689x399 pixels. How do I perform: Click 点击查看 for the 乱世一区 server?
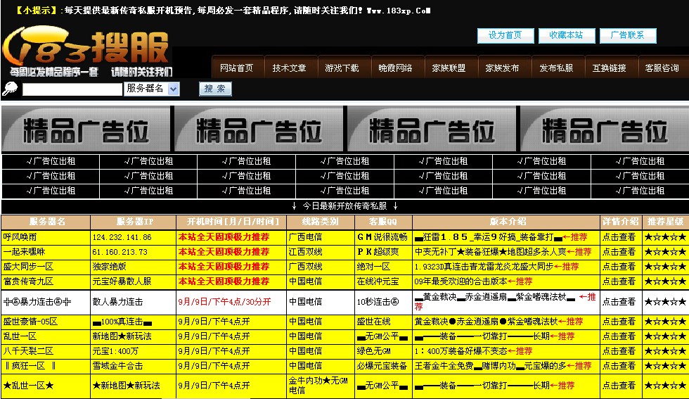click(619, 336)
